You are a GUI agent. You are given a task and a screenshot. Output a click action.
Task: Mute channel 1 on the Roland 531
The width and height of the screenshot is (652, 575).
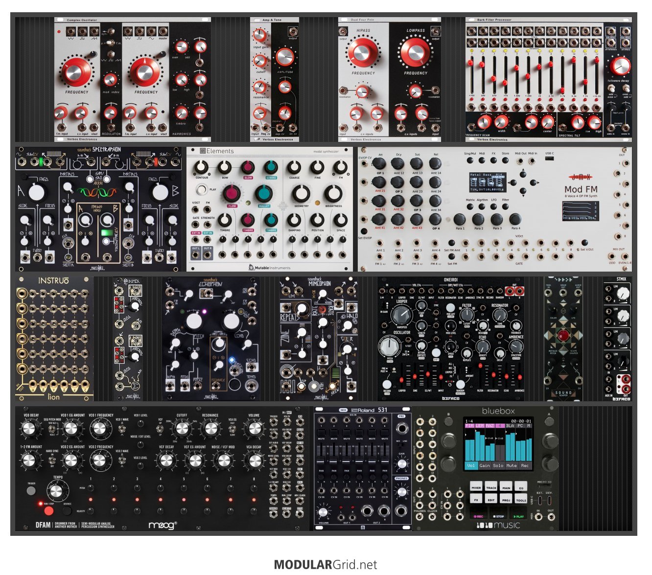click(322, 433)
